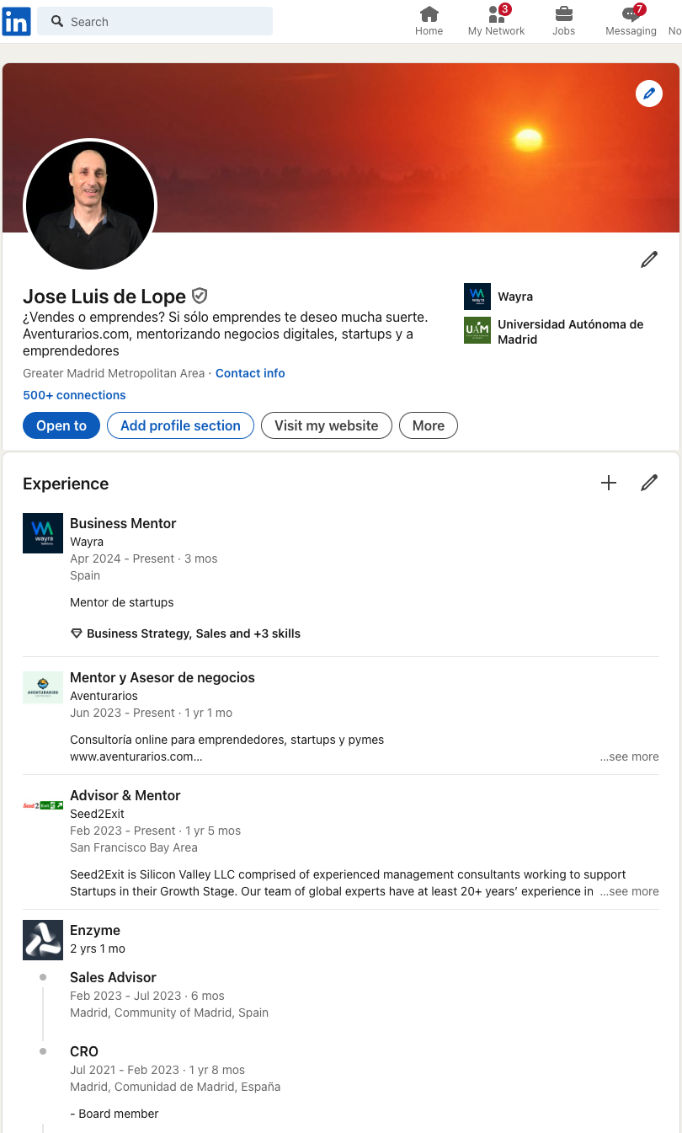682x1133 pixels.
Task: Open Messaging with 7 unread
Action: [x=631, y=13]
